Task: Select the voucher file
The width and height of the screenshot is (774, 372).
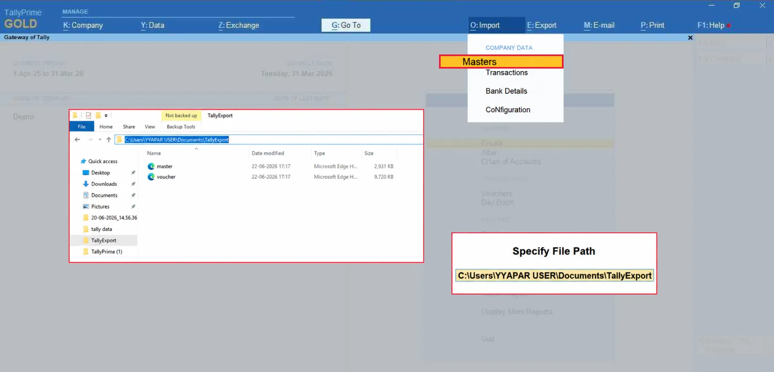Action: point(166,177)
